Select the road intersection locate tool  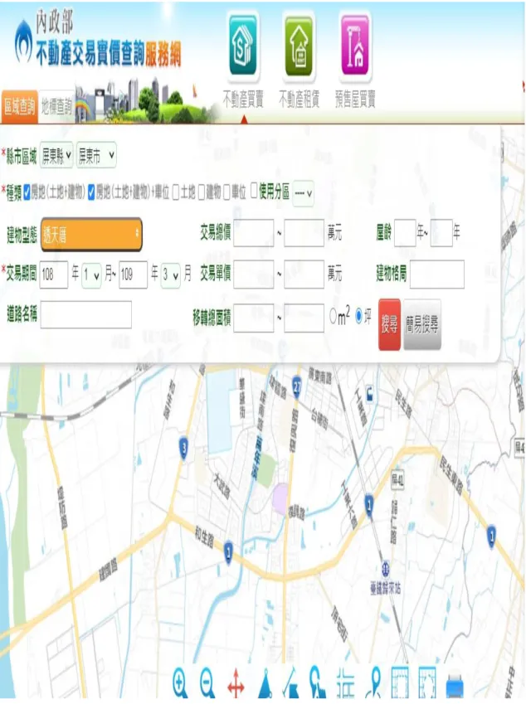pos(345,684)
